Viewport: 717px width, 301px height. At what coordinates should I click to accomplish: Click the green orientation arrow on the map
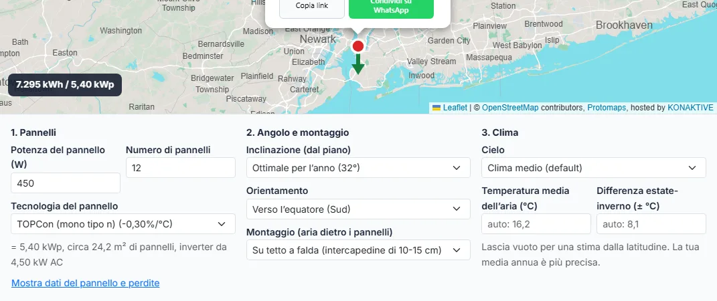(x=358, y=64)
